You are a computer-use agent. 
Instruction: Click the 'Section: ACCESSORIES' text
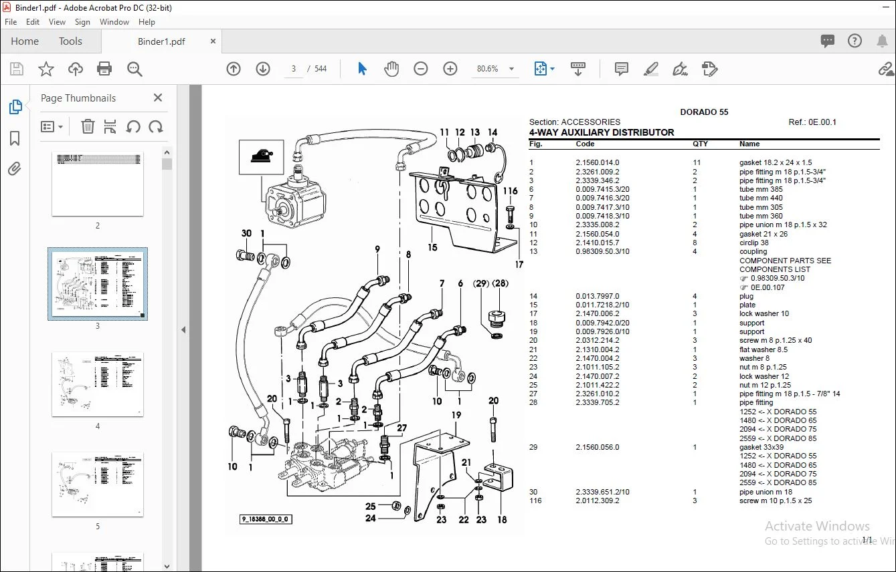point(575,122)
